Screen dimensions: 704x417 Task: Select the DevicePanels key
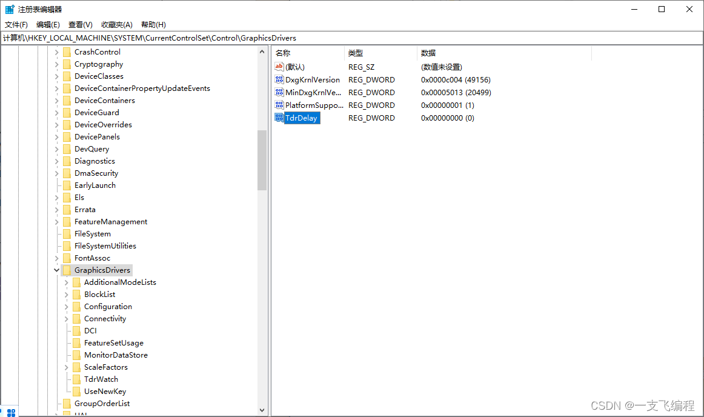point(97,136)
